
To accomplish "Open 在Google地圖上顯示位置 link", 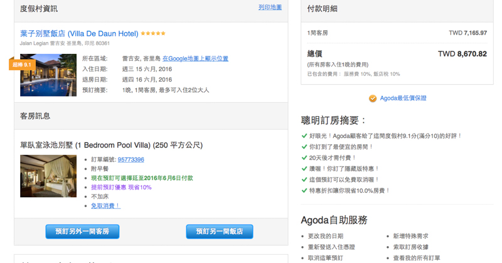I will [195, 58].
